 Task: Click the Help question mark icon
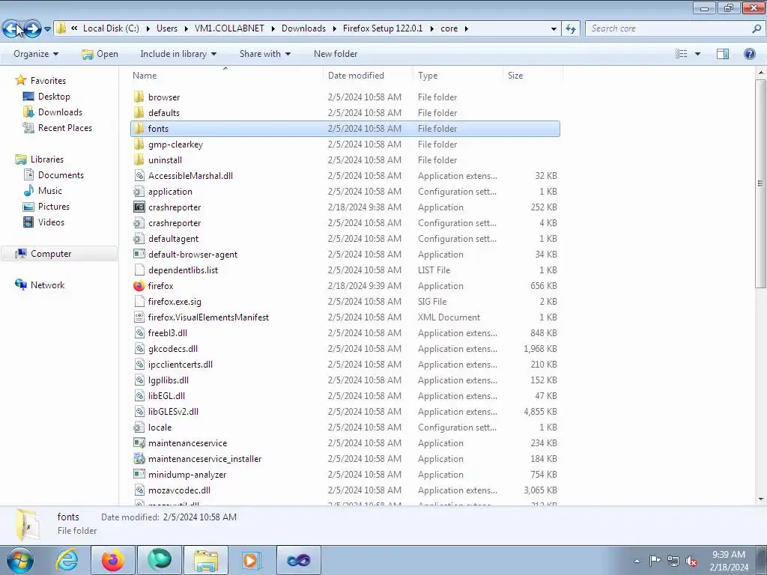click(749, 54)
